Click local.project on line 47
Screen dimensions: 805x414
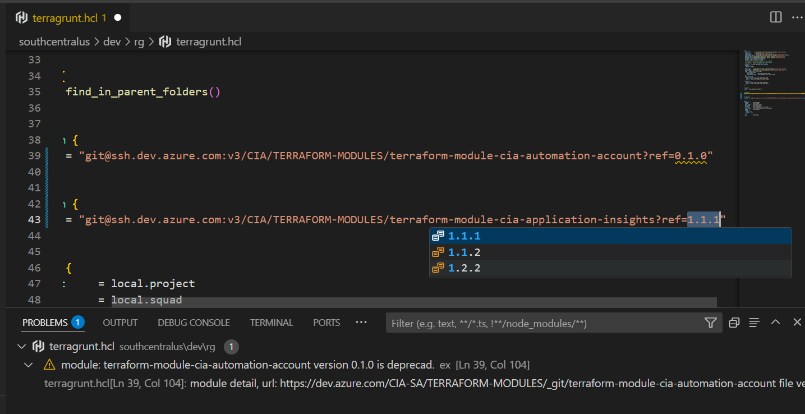click(153, 284)
